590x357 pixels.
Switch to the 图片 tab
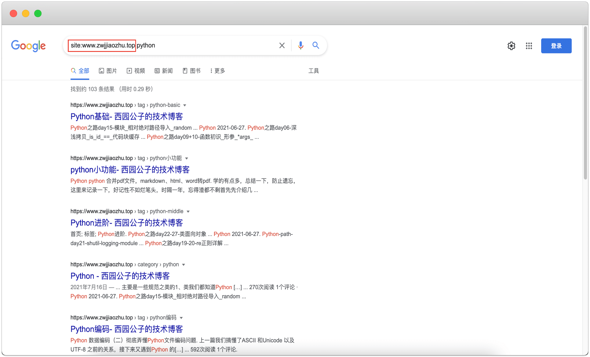[x=108, y=71]
